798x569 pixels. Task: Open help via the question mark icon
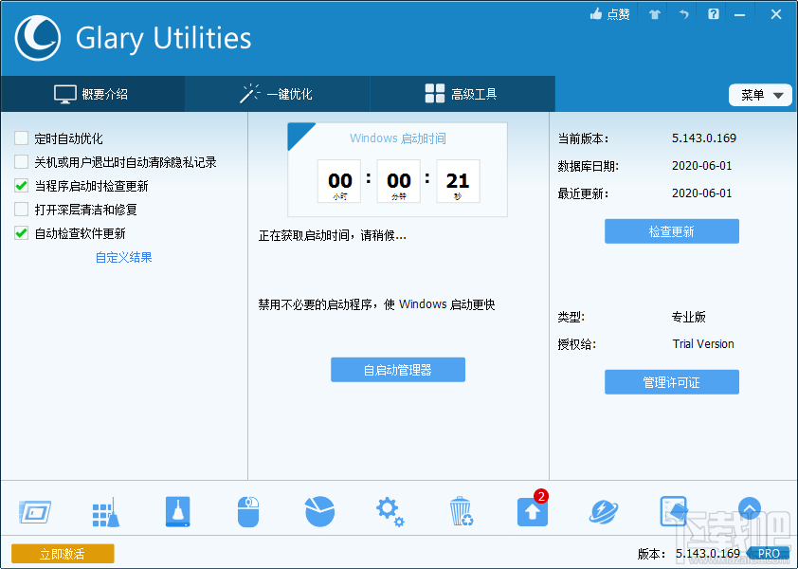click(715, 13)
